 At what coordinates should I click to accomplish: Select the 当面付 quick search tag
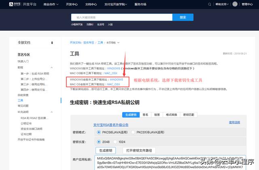(x=90, y=24)
